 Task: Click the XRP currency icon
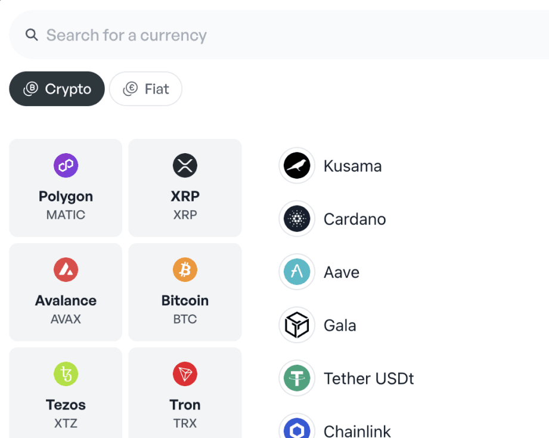tap(185, 165)
